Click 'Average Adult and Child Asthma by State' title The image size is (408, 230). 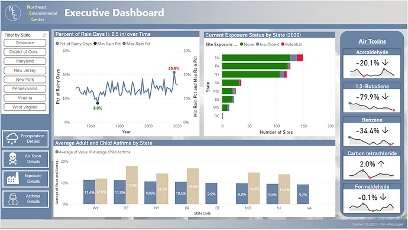click(x=103, y=143)
